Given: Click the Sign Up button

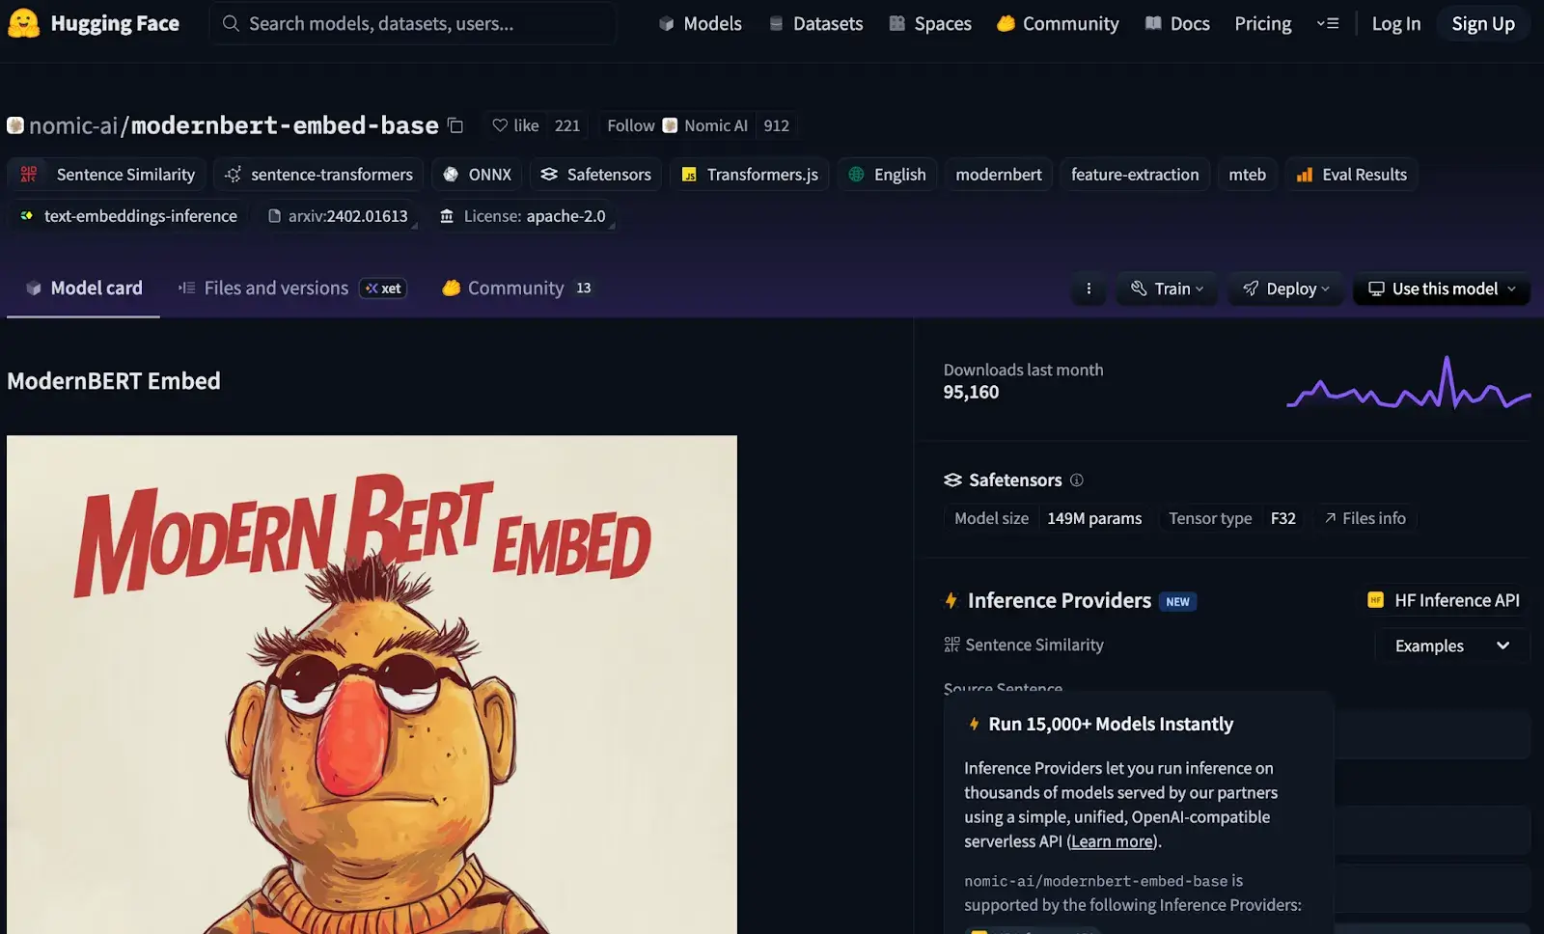Looking at the screenshot, I should coord(1482,23).
